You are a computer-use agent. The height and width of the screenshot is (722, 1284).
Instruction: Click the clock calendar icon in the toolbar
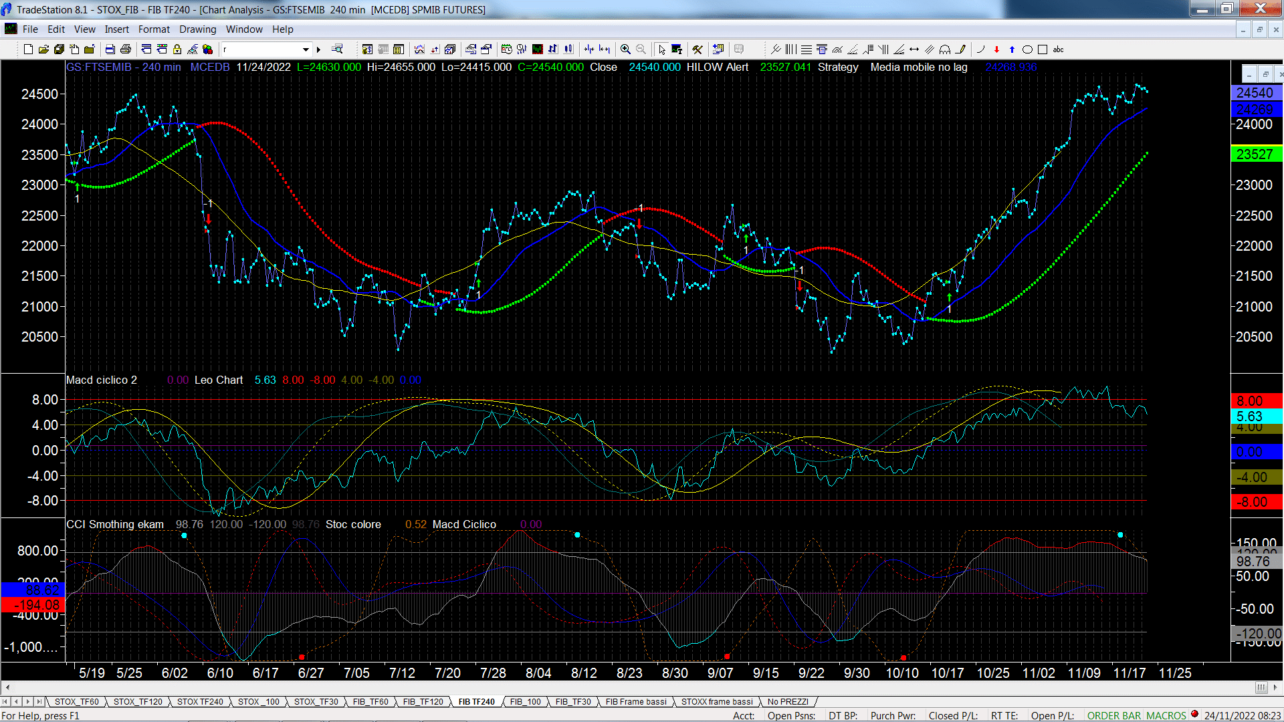[506, 49]
